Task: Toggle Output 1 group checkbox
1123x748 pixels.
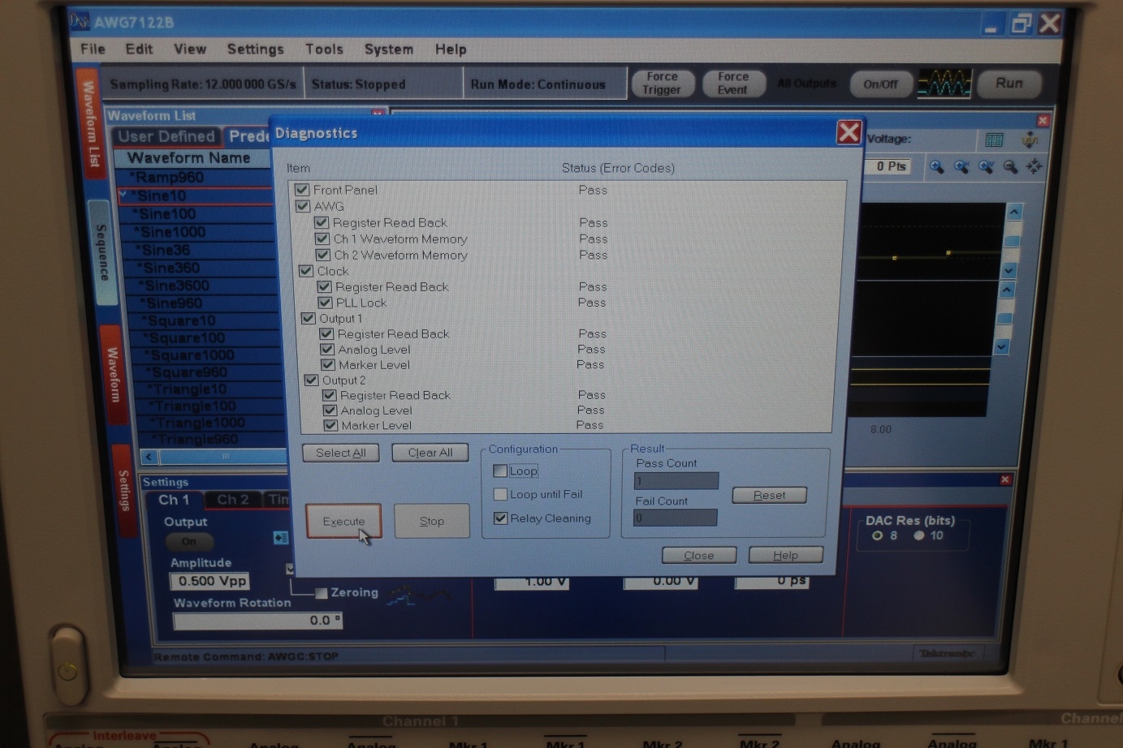Action: tap(309, 318)
